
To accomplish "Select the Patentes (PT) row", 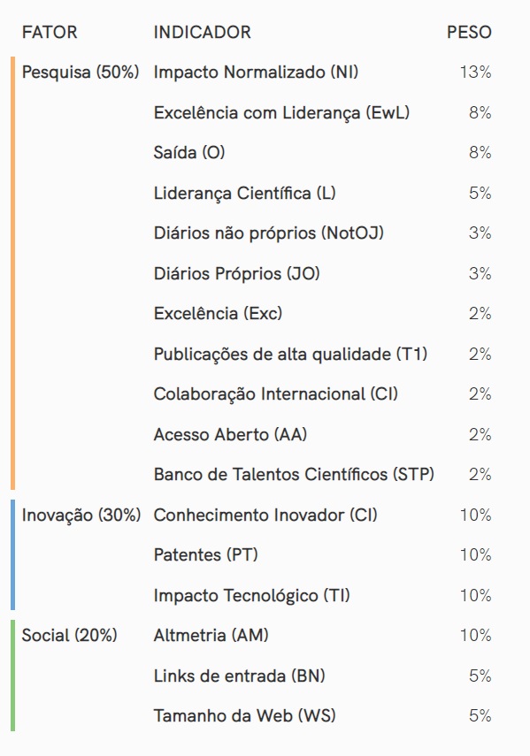I will 323,555.
